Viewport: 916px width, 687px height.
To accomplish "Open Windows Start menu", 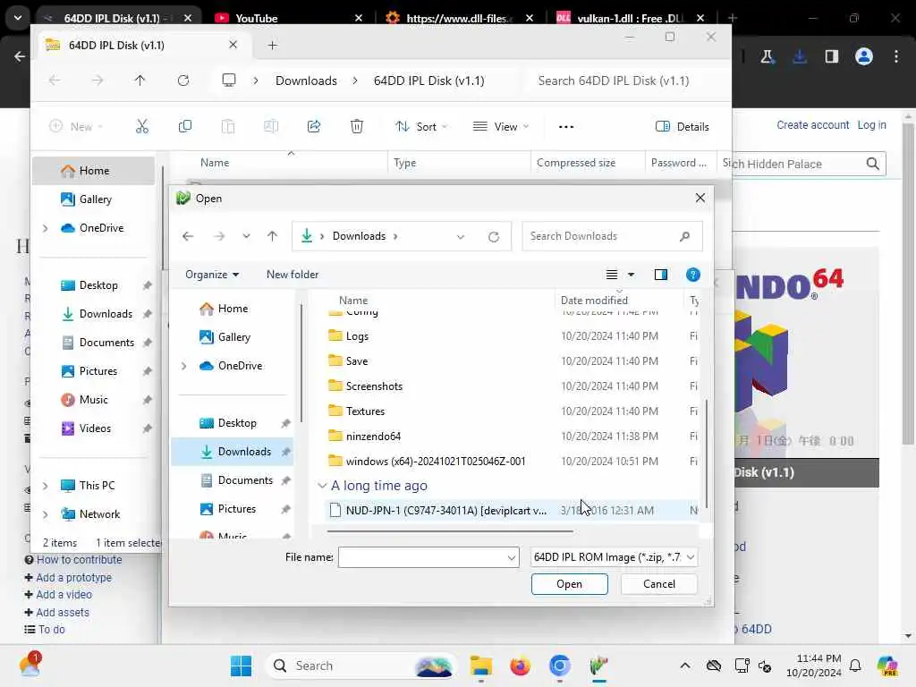I will click(241, 666).
